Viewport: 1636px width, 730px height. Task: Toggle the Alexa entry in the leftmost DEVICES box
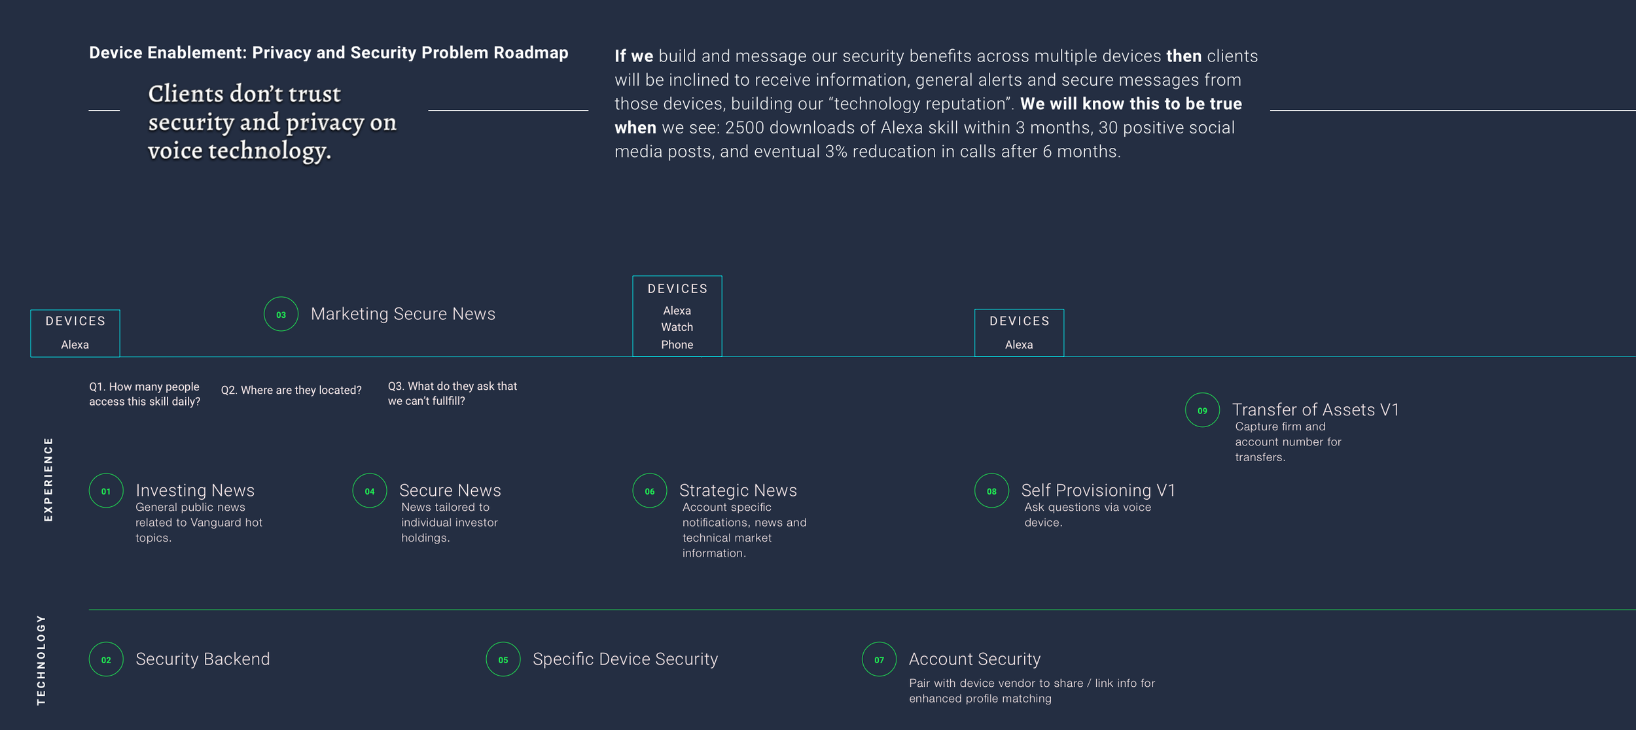point(75,343)
